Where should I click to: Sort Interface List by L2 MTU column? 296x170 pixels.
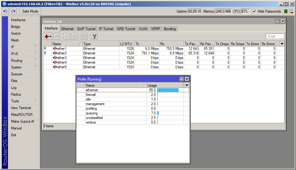(x=127, y=44)
